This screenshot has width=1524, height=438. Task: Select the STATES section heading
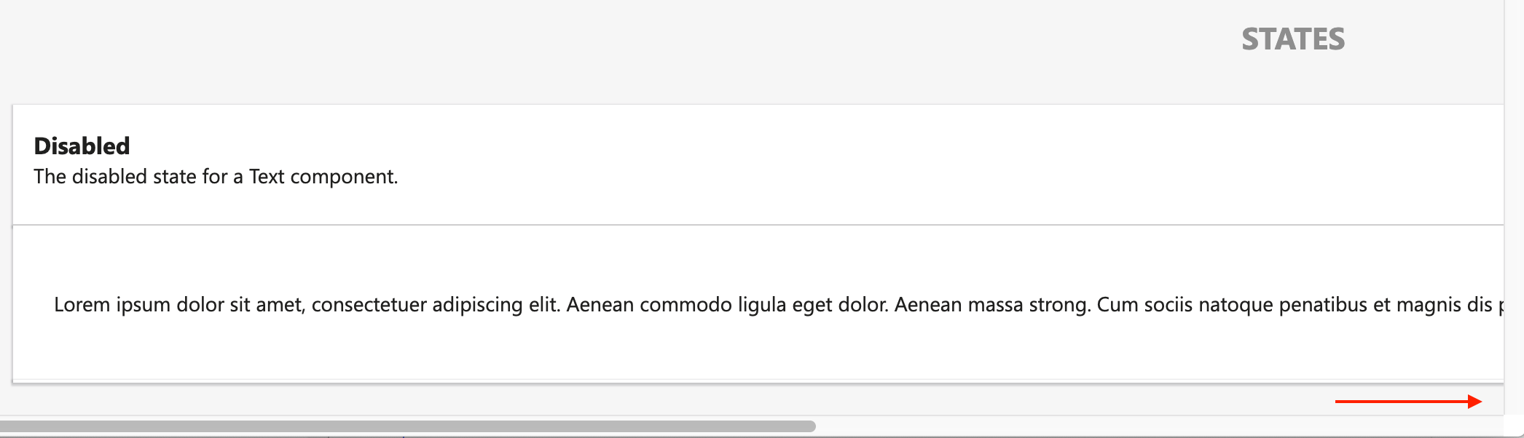1293,39
